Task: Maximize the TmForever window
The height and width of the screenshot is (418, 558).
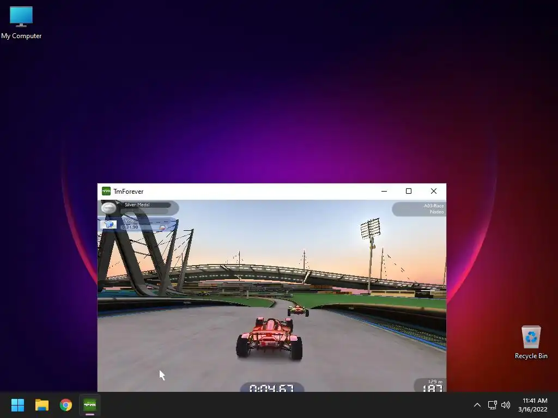Action: point(409,191)
